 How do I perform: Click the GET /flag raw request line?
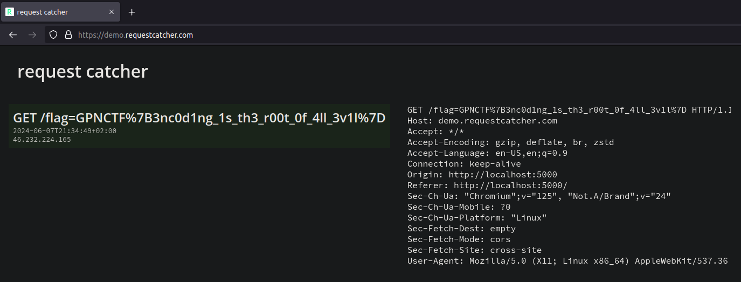coord(569,110)
